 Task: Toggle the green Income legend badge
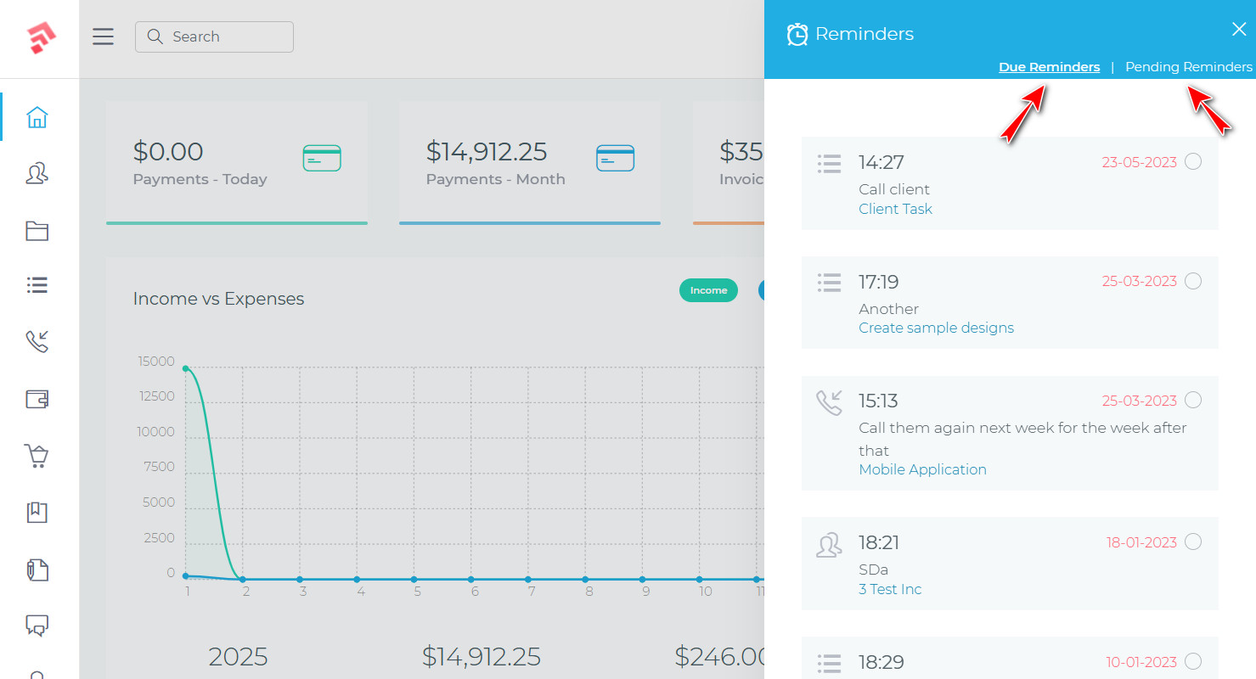pyautogui.click(x=708, y=290)
